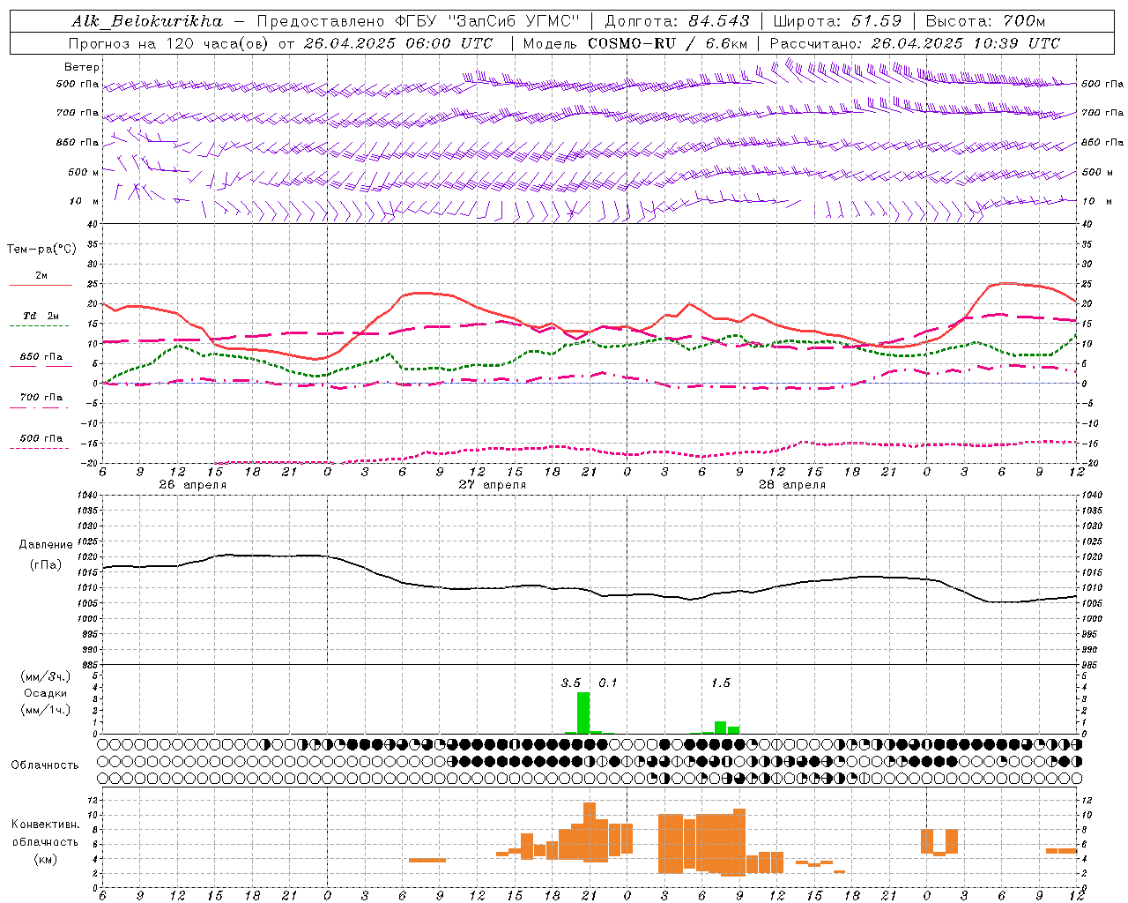Click the 26 апреля date label

click(192, 485)
